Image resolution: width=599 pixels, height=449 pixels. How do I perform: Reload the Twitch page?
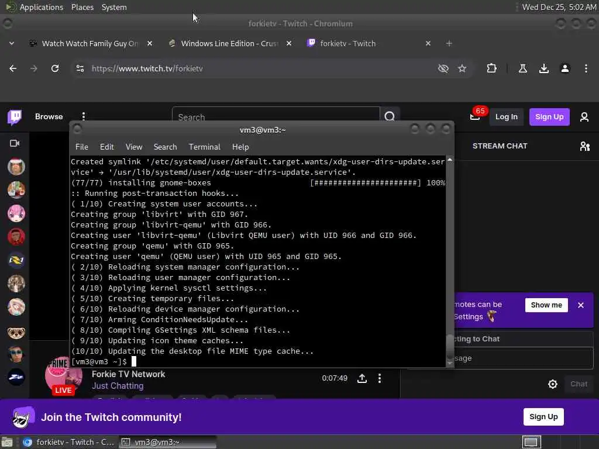(55, 68)
